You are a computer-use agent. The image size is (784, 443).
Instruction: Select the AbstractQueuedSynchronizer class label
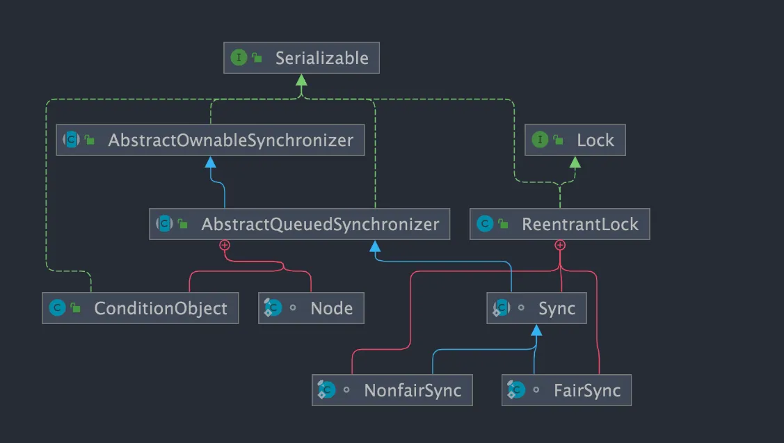pos(320,224)
